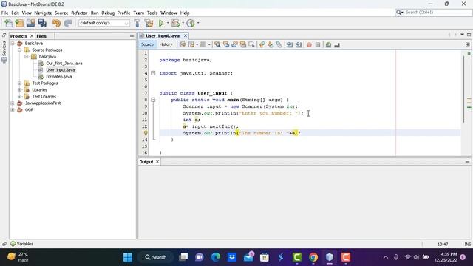
Task: Click the editor Back navigation icon
Action: [x=191, y=44]
